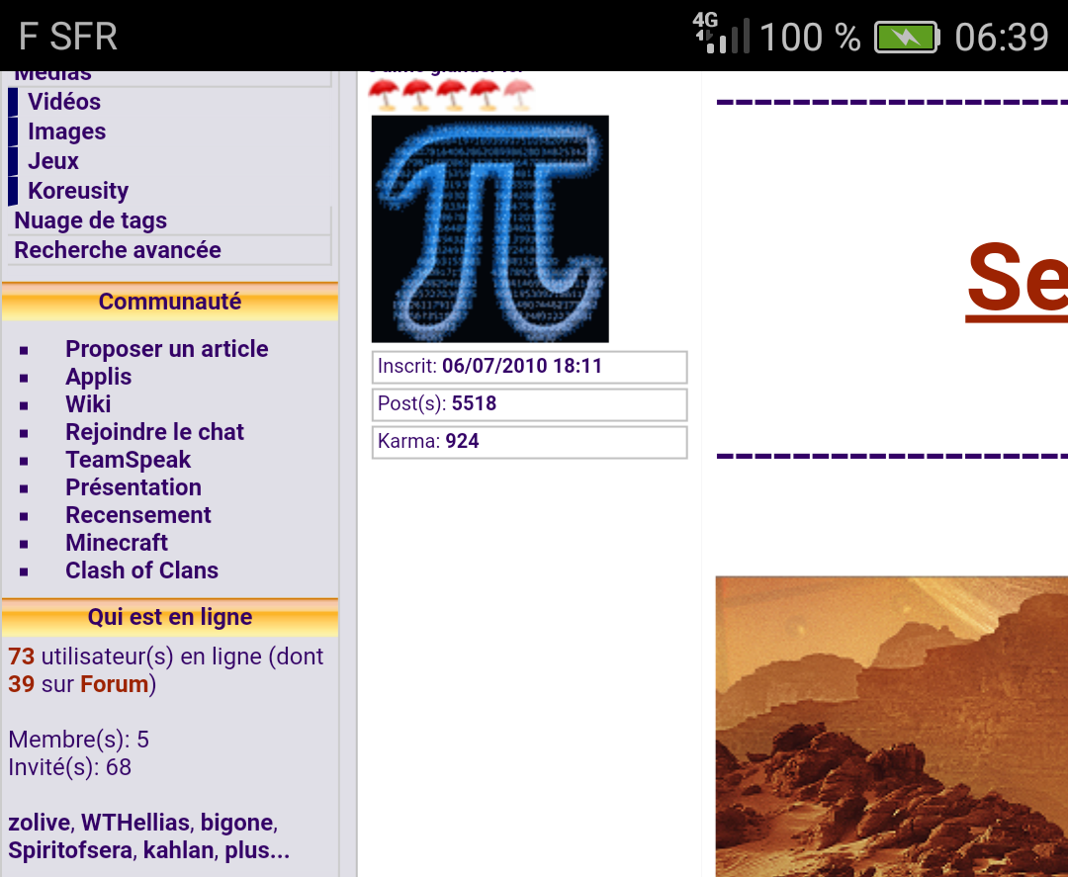The width and height of the screenshot is (1068, 877).
Task: Open the Applis link
Action: coord(98,377)
